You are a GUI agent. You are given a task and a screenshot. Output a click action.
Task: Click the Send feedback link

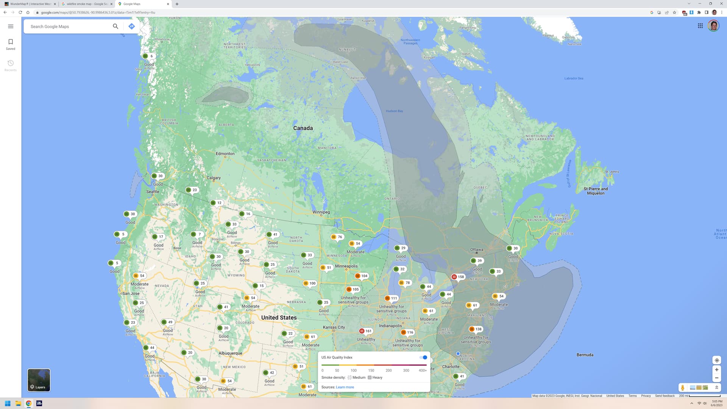click(665, 396)
